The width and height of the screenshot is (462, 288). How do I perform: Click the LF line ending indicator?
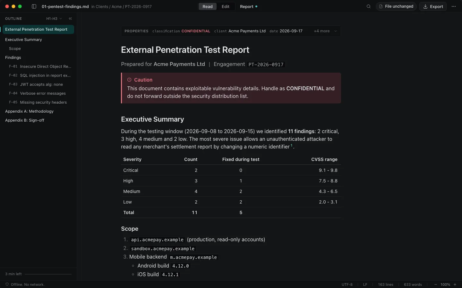point(365,284)
